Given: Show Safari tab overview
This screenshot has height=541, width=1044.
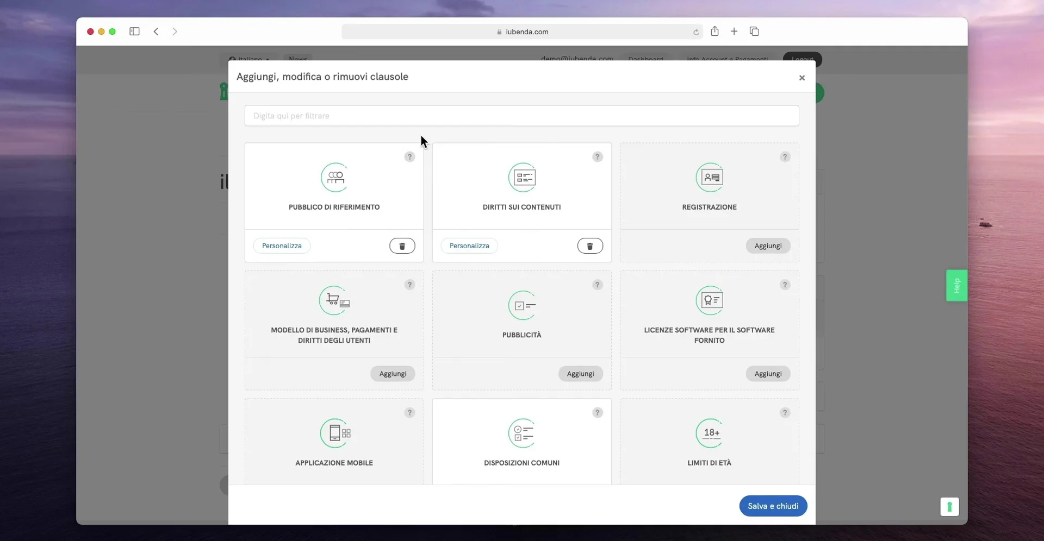Looking at the screenshot, I should pyautogui.click(x=754, y=32).
